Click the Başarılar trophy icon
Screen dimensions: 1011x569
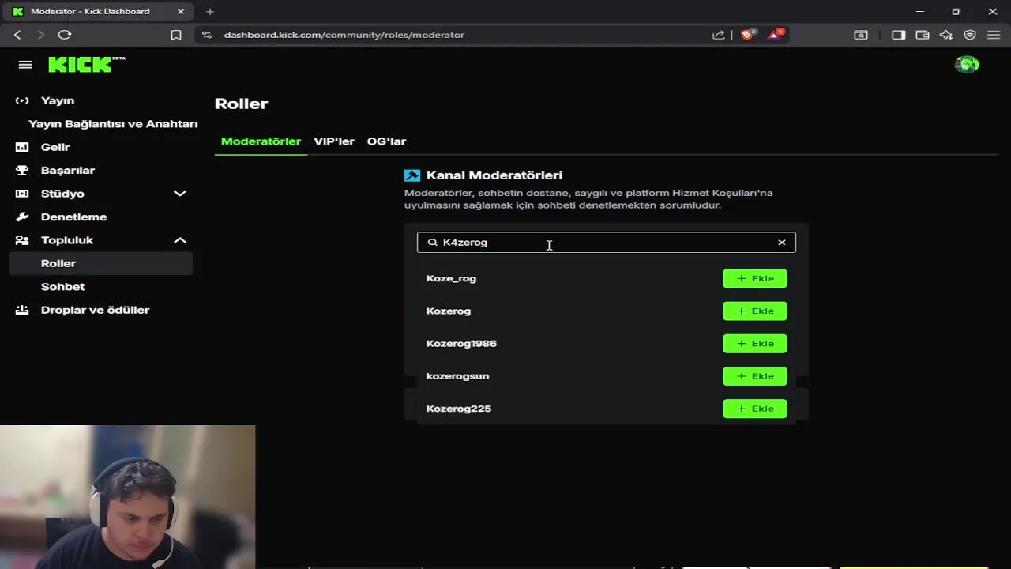click(22, 170)
